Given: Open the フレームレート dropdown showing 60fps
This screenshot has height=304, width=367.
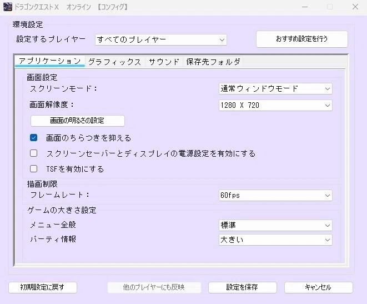Looking at the screenshot, I should pos(275,195).
